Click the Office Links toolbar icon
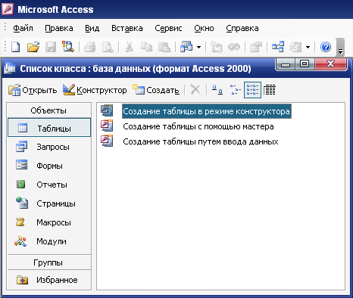 click(186, 47)
